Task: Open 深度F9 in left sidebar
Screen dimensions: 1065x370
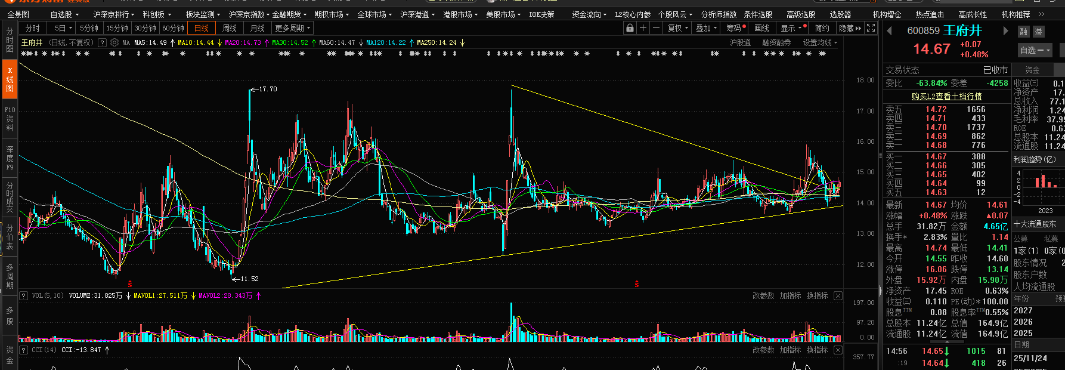Action: [x=10, y=158]
